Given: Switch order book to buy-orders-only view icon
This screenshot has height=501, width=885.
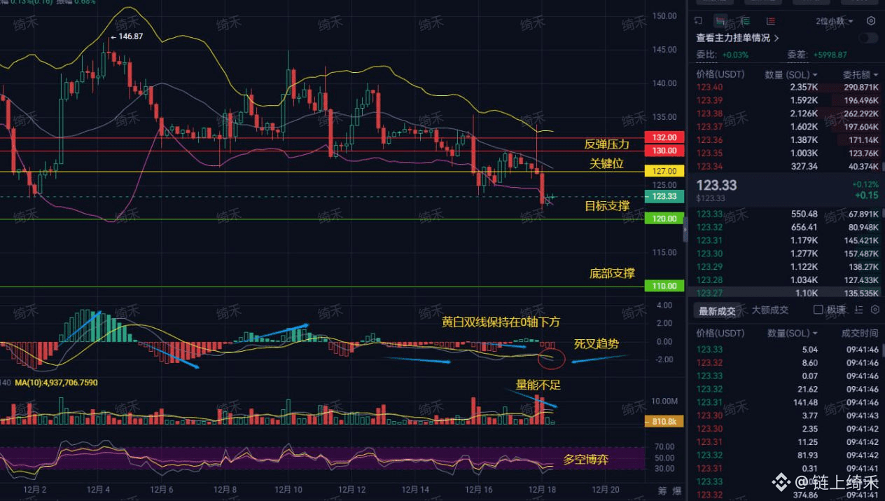Looking at the screenshot, I should (x=746, y=21).
